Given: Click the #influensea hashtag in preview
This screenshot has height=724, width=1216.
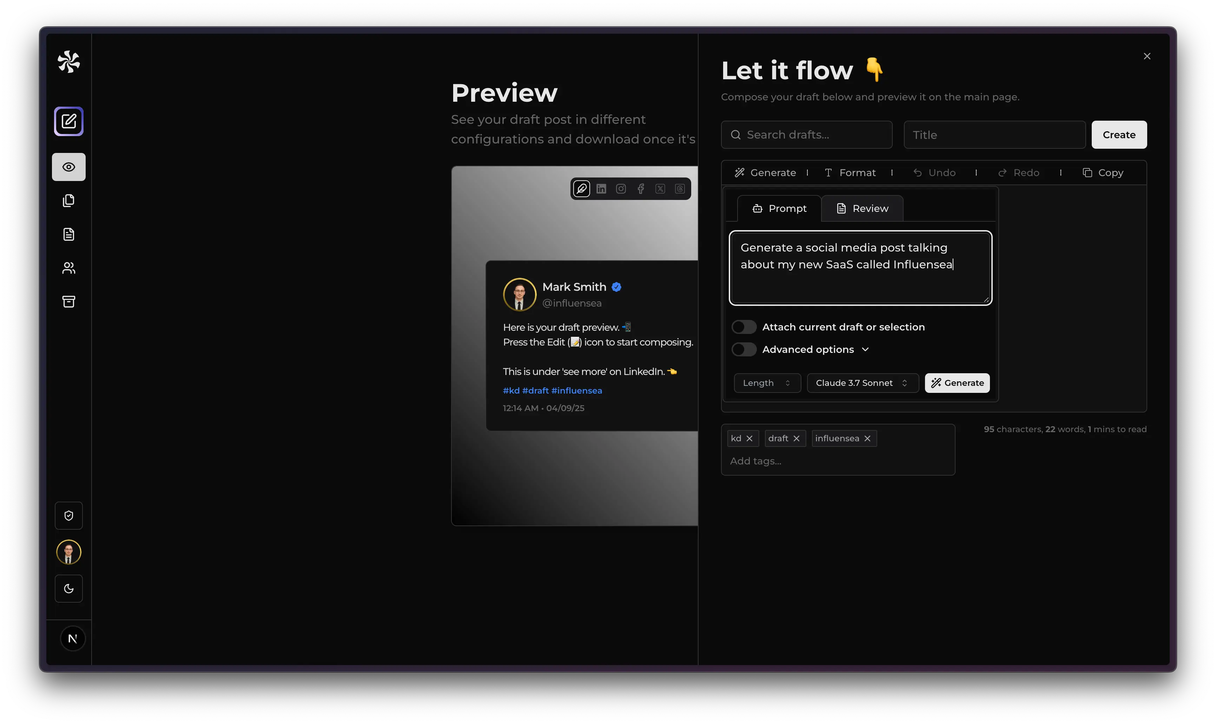Looking at the screenshot, I should [576, 391].
